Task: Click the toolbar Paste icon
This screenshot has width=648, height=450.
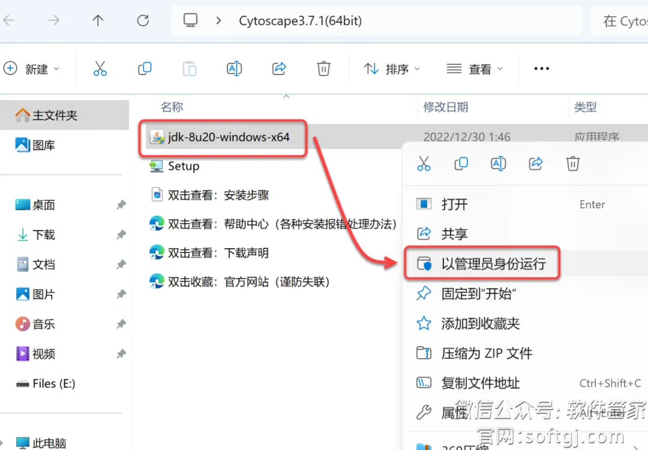Action: tap(189, 68)
